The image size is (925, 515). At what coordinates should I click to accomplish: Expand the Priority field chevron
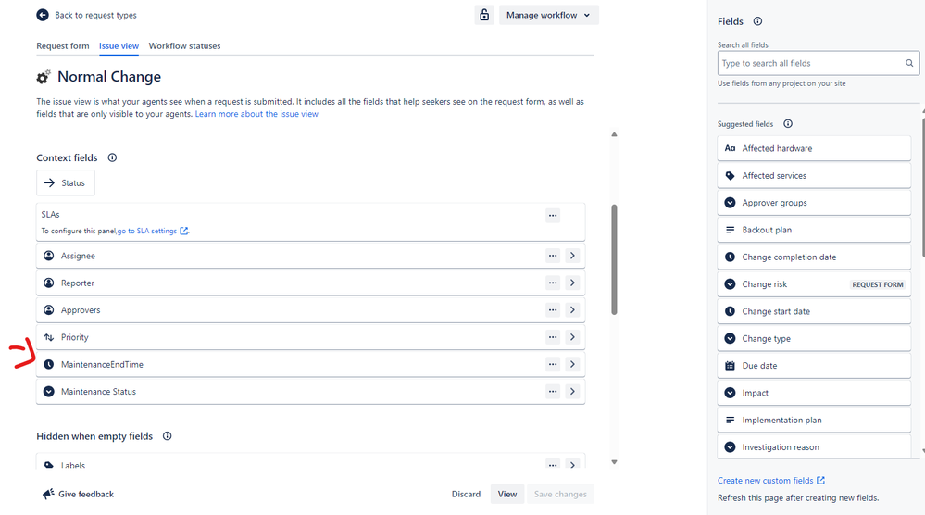pyautogui.click(x=572, y=337)
